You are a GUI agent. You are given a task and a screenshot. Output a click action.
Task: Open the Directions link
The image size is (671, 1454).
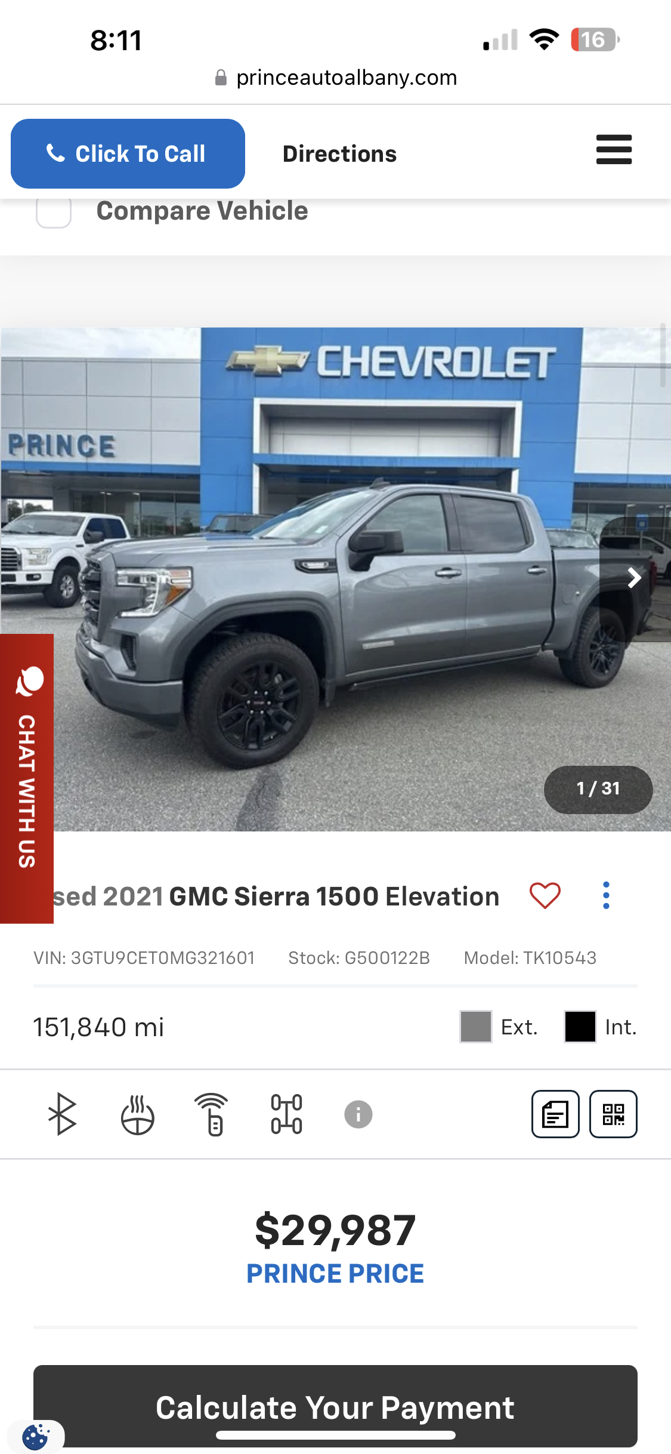click(339, 154)
